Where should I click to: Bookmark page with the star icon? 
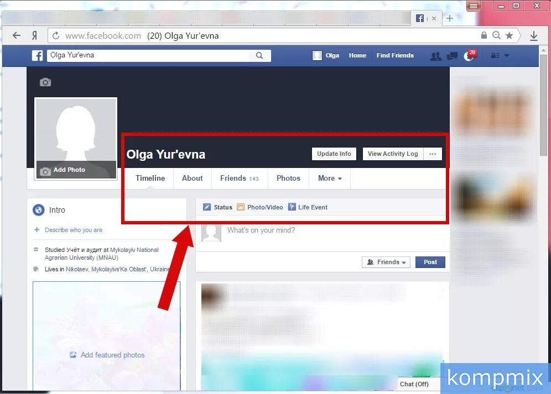[x=509, y=35]
